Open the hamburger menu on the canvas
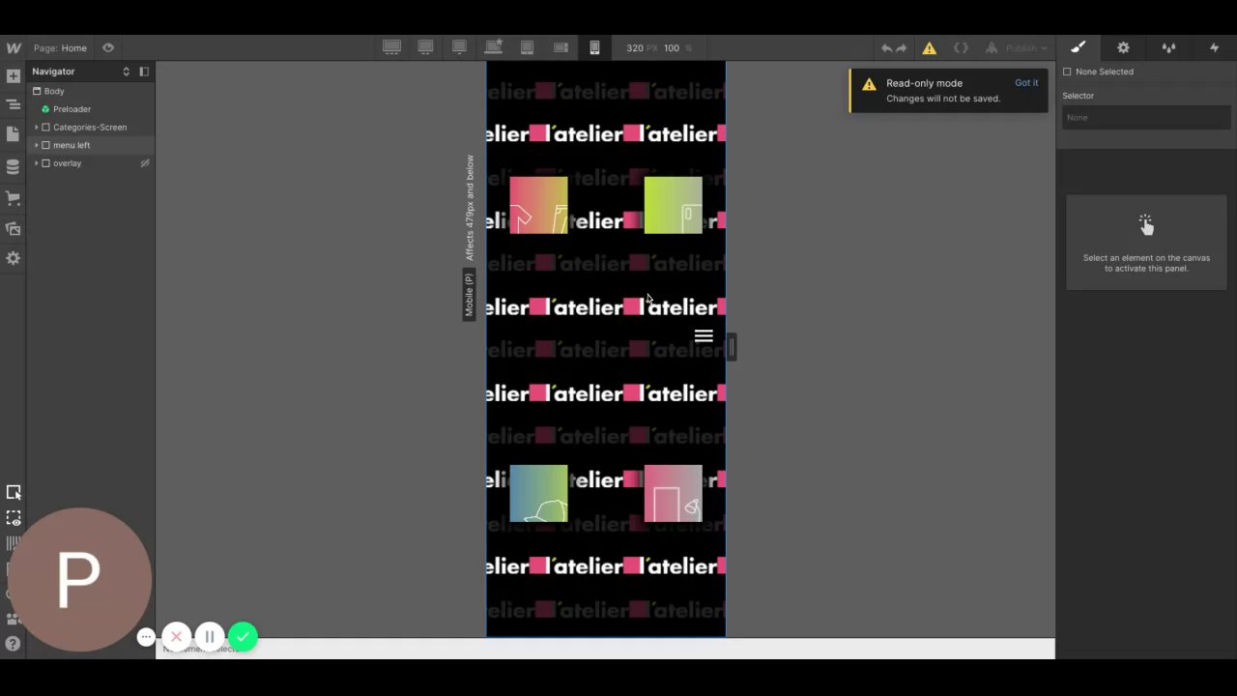The image size is (1237, 696). click(704, 336)
